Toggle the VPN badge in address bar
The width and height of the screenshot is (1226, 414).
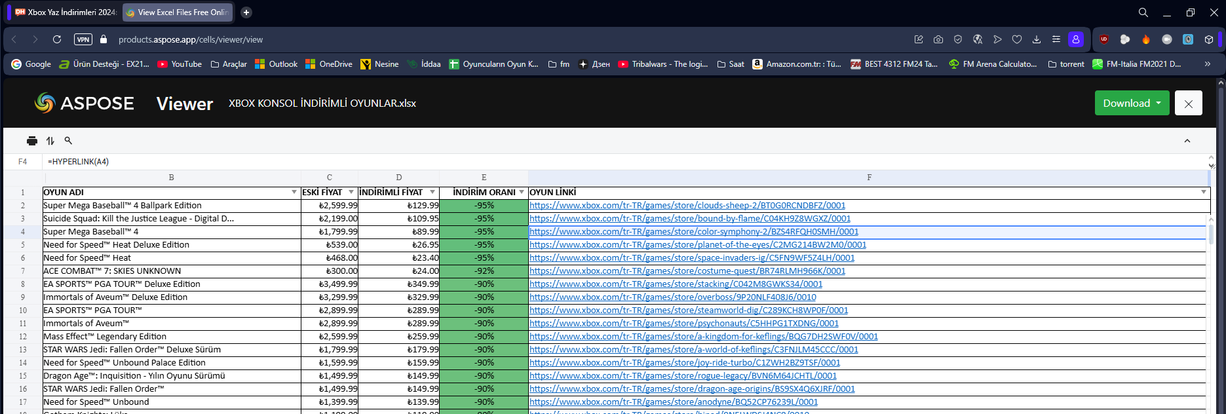(83, 39)
